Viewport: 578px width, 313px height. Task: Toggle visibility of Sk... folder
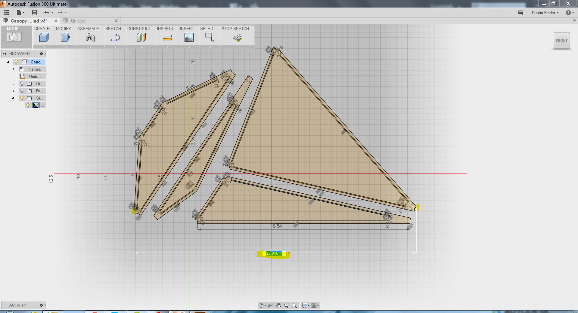point(22,98)
